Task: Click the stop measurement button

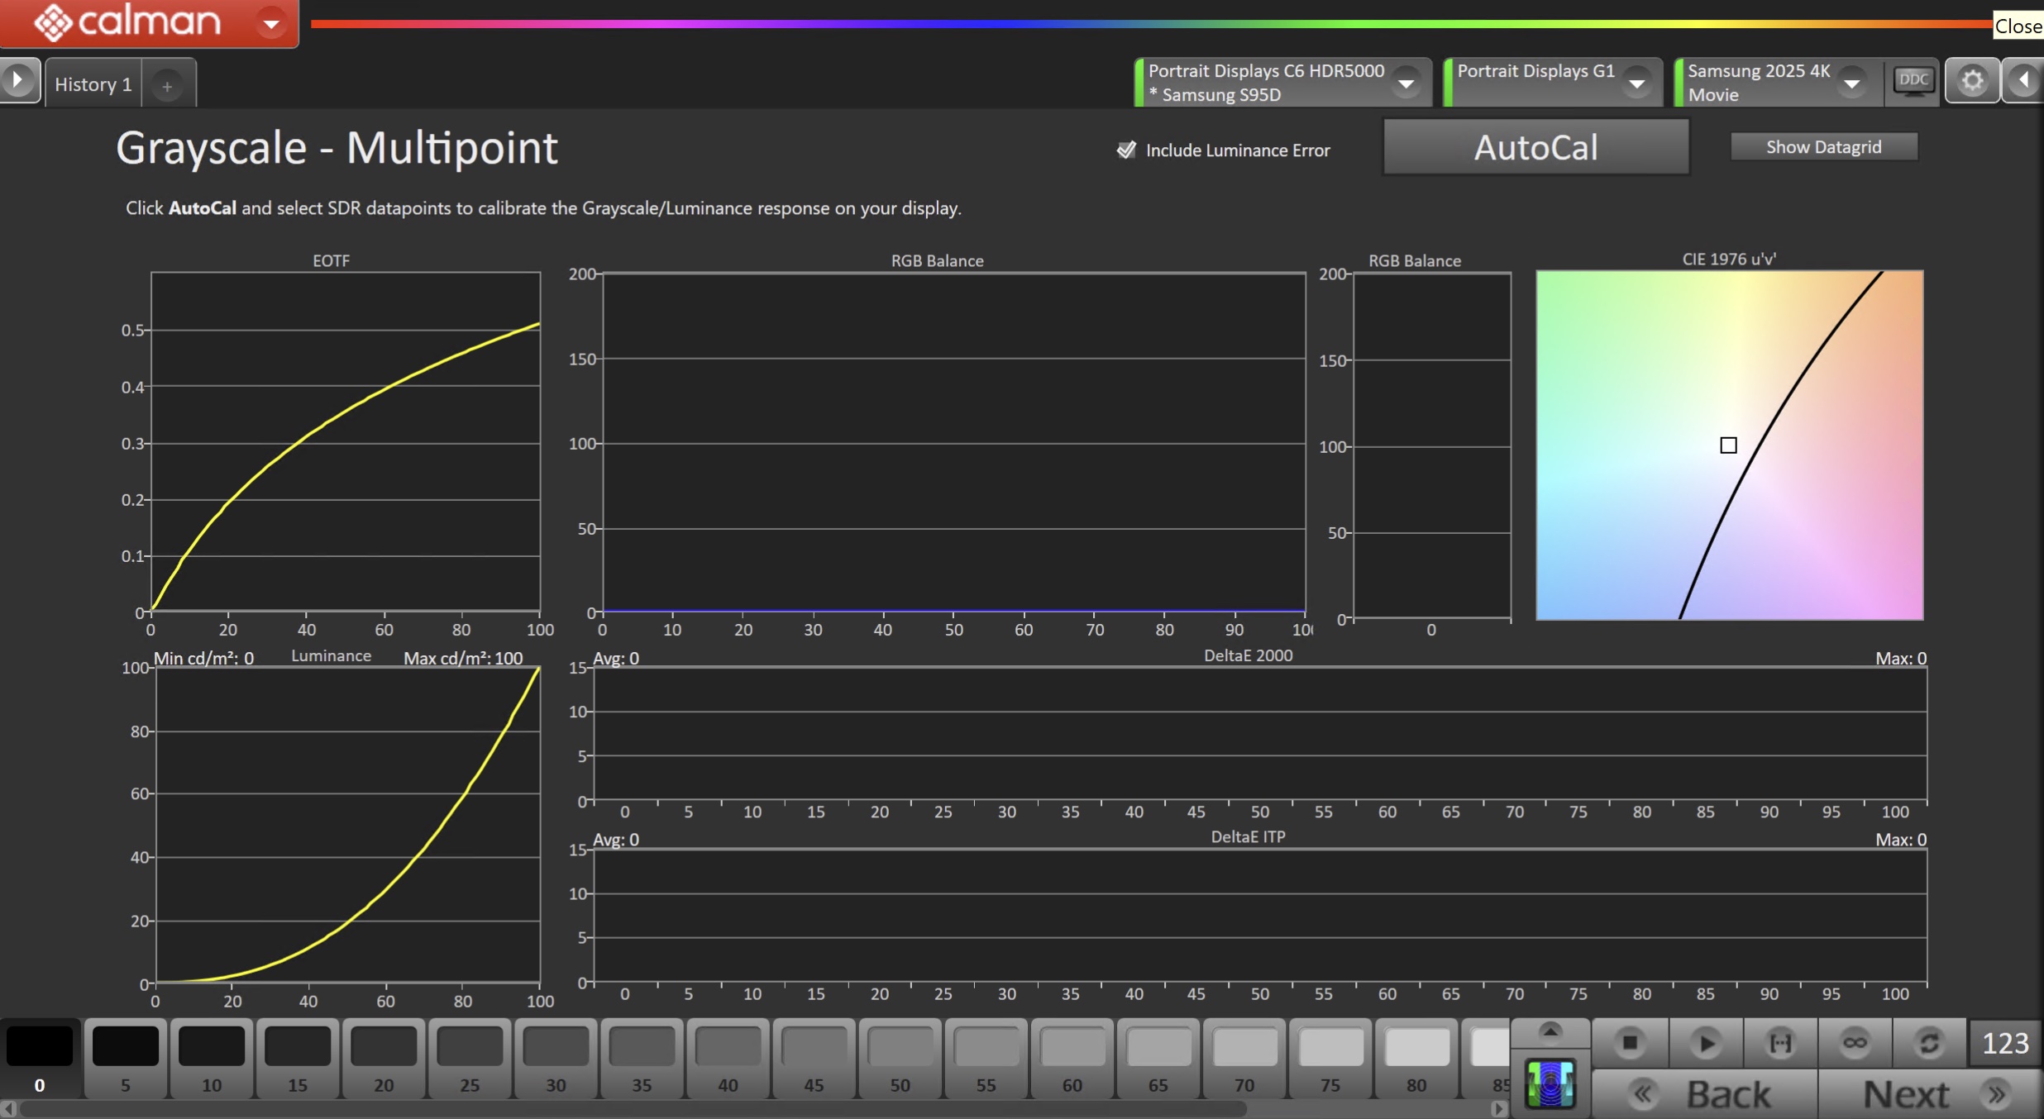Action: pyautogui.click(x=1629, y=1043)
